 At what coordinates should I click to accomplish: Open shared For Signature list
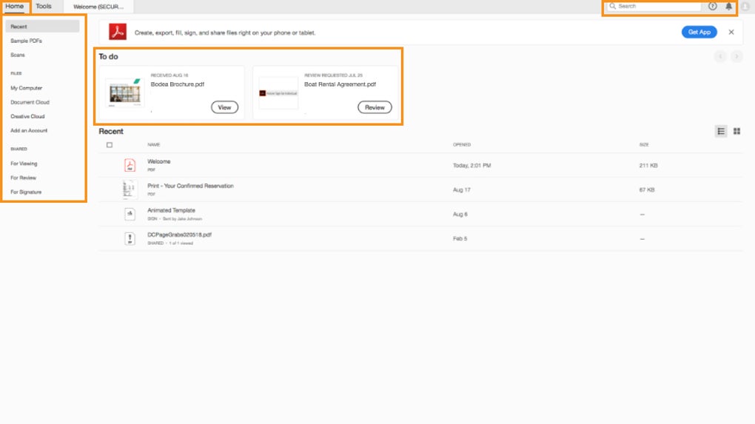click(26, 192)
